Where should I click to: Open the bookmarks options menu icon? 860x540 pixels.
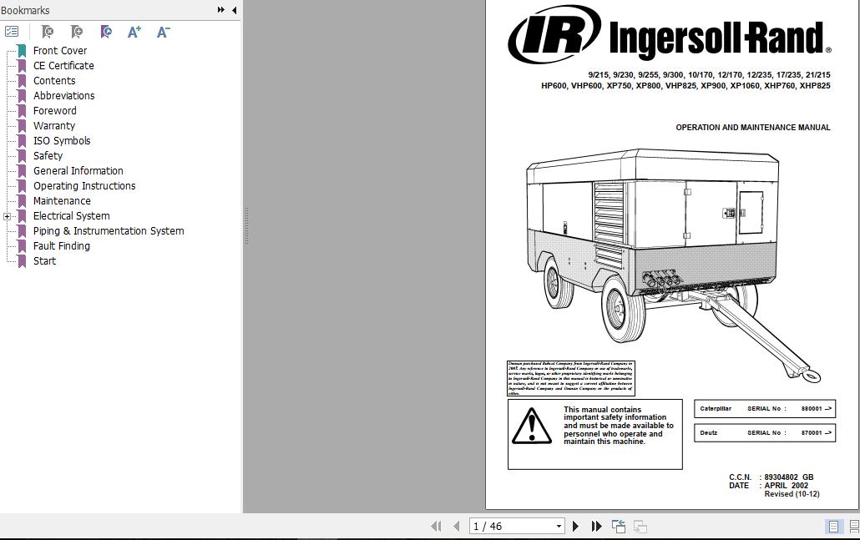[11, 32]
